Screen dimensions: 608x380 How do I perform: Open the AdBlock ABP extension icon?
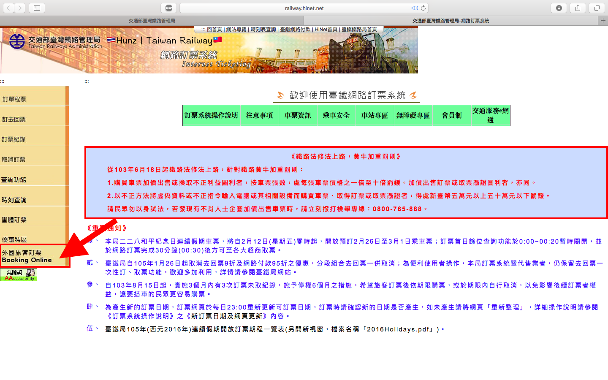point(169,8)
